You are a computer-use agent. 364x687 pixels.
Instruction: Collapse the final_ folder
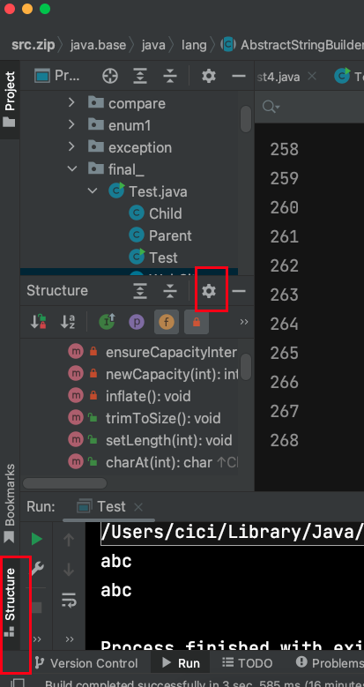[x=72, y=169]
